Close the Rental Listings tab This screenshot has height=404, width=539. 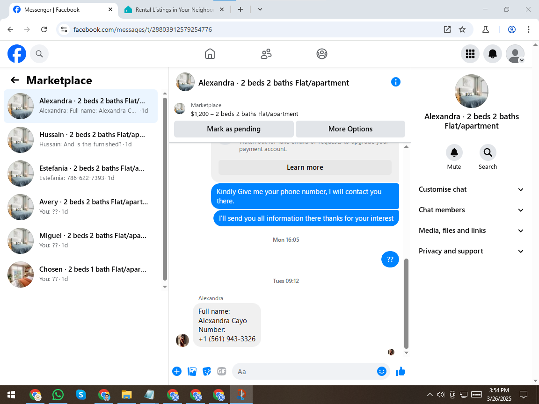(222, 10)
